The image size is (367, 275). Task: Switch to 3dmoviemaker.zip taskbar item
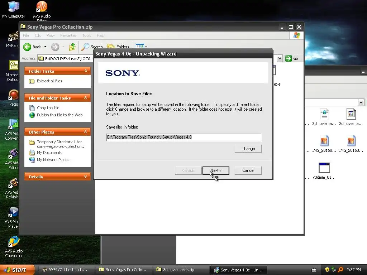click(181, 270)
